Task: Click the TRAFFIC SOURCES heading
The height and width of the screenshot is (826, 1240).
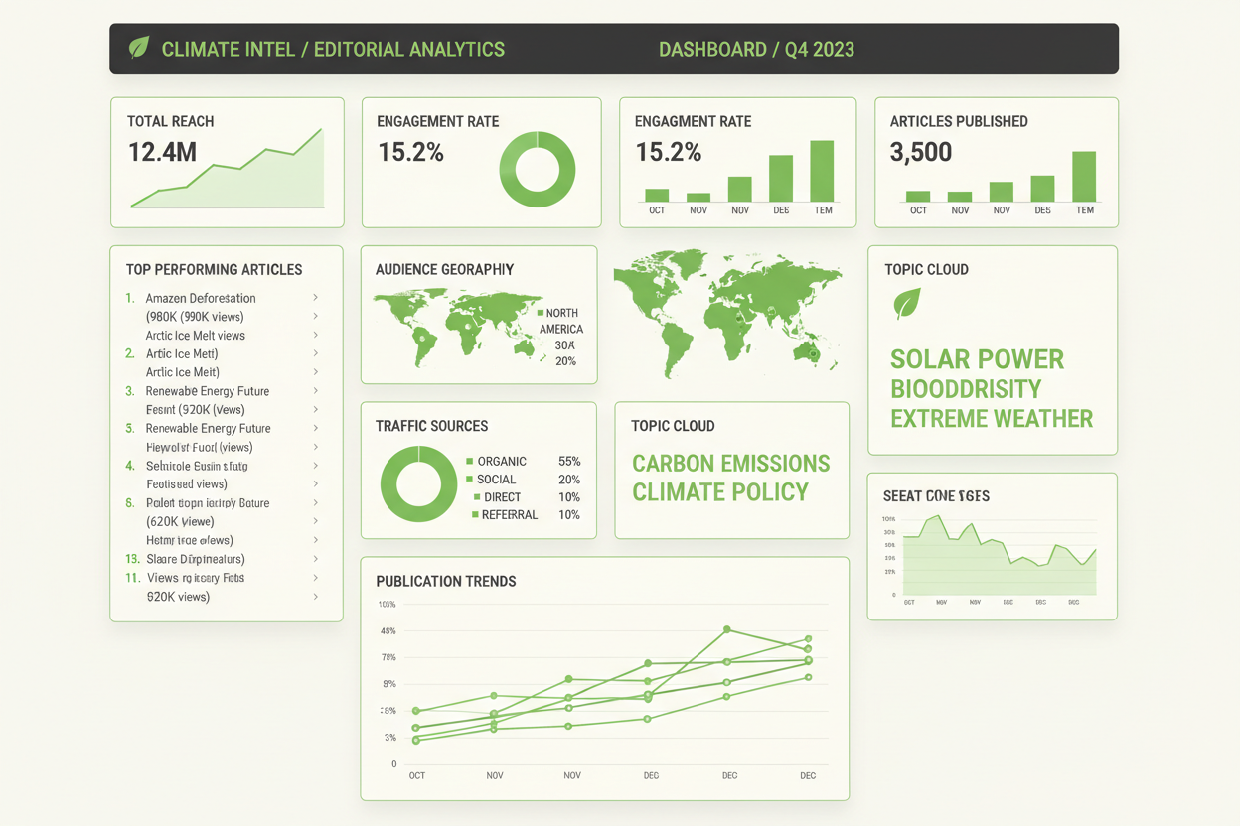Action: click(x=431, y=426)
